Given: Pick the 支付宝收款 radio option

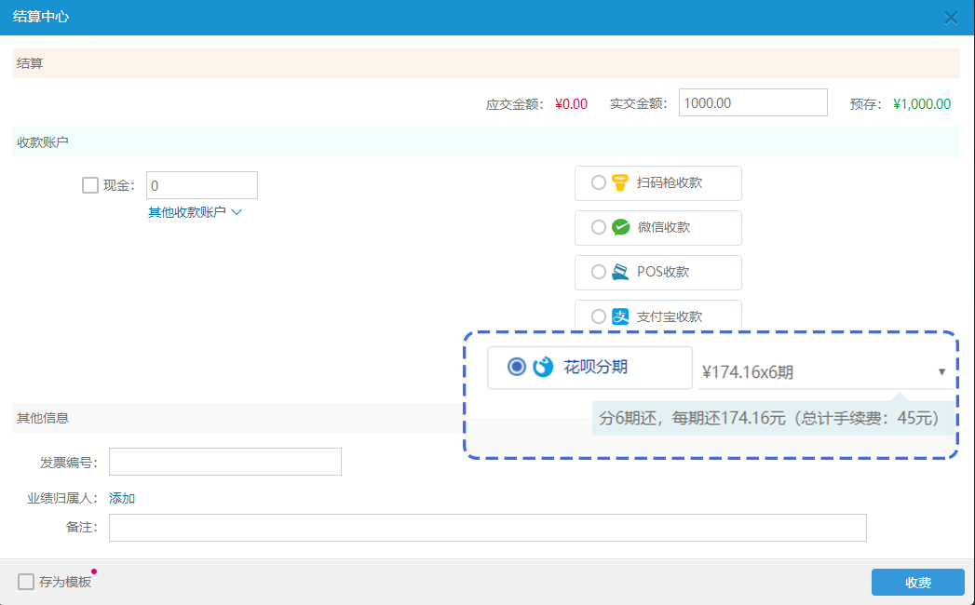Looking at the screenshot, I should click(599, 316).
